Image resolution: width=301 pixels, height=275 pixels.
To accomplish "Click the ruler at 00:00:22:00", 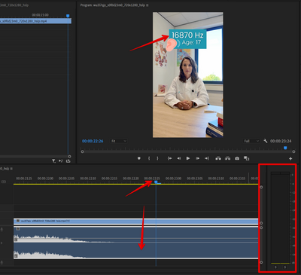I will pos(45,179).
